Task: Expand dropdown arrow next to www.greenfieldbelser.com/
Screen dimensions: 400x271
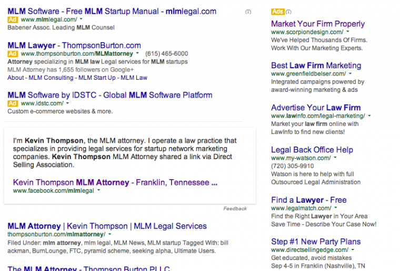Action: pyautogui.click(x=350, y=74)
